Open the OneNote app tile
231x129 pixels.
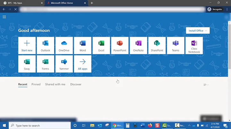coord(138,45)
